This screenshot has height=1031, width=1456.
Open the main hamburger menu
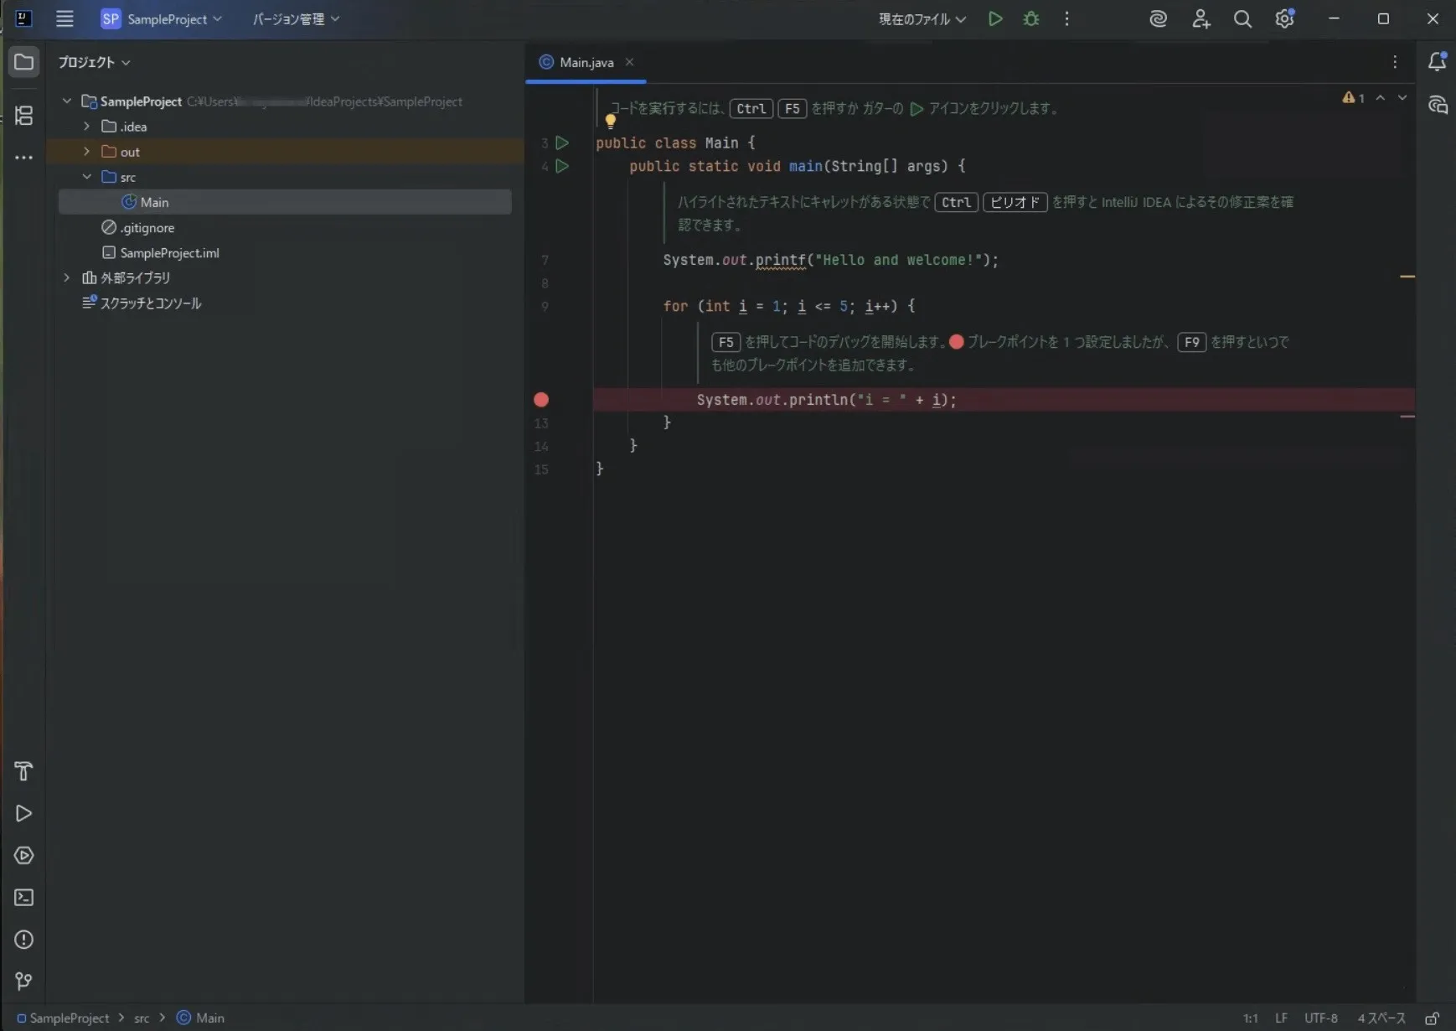coord(65,18)
